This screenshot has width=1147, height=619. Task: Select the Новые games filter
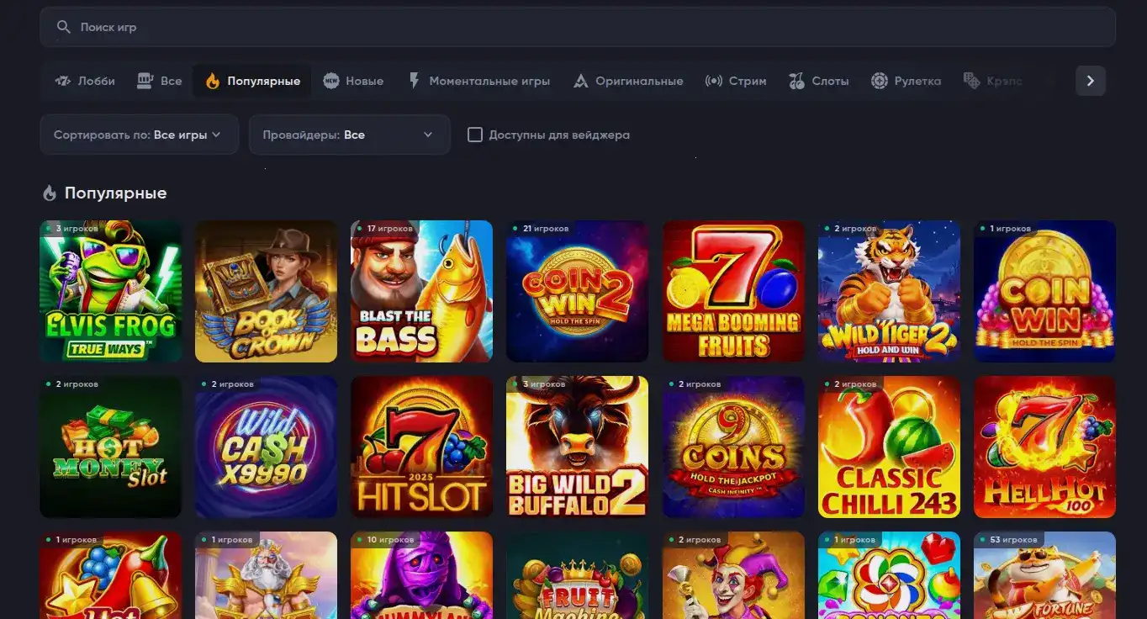(353, 80)
